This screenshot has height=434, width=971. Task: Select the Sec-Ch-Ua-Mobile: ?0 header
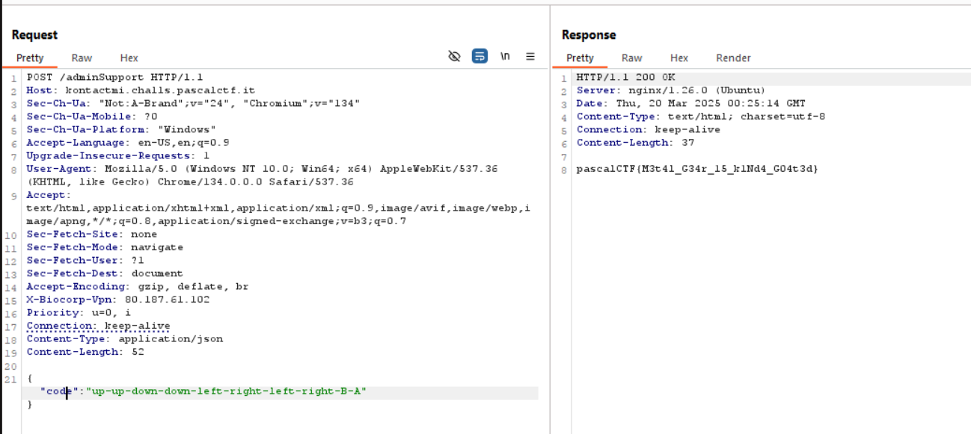point(92,117)
